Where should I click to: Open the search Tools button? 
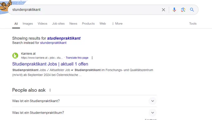coord(193,23)
